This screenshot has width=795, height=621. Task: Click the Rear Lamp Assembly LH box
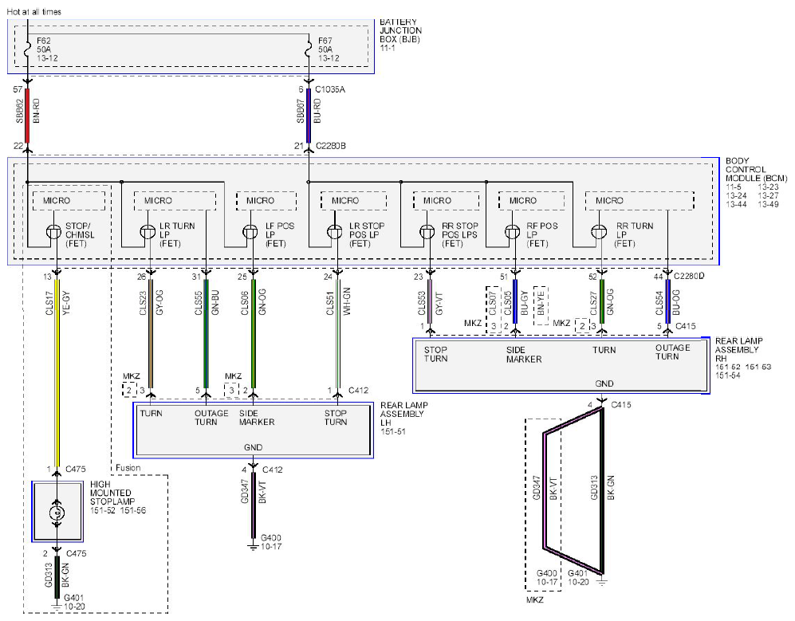coord(253,431)
